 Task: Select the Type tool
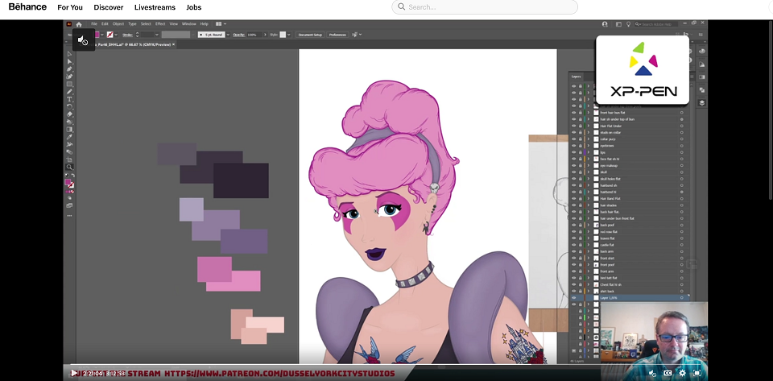[x=69, y=99]
